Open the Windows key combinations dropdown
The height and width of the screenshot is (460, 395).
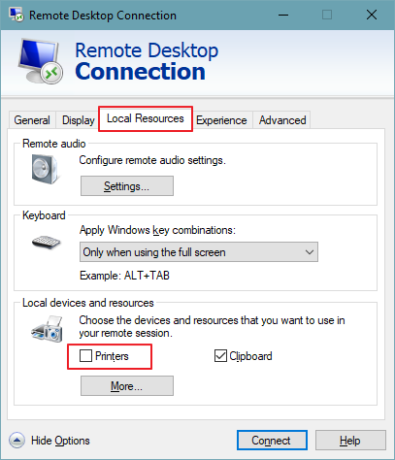pos(199,251)
